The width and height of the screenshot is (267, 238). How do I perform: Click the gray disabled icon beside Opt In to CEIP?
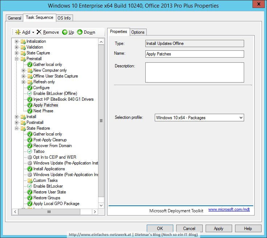click(30, 157)
